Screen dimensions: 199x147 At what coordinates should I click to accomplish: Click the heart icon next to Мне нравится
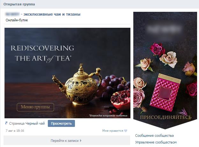pos(126,131)
